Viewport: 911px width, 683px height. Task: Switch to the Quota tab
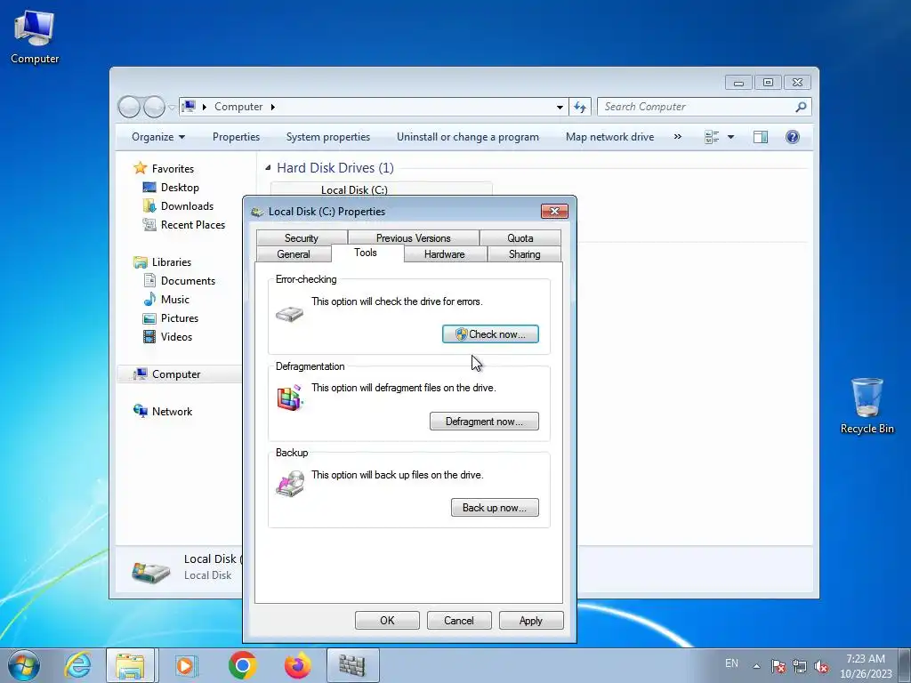coord(520,238)
